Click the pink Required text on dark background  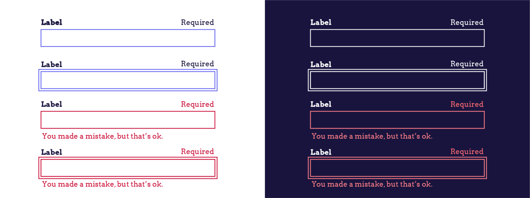(x=467, y=104)
